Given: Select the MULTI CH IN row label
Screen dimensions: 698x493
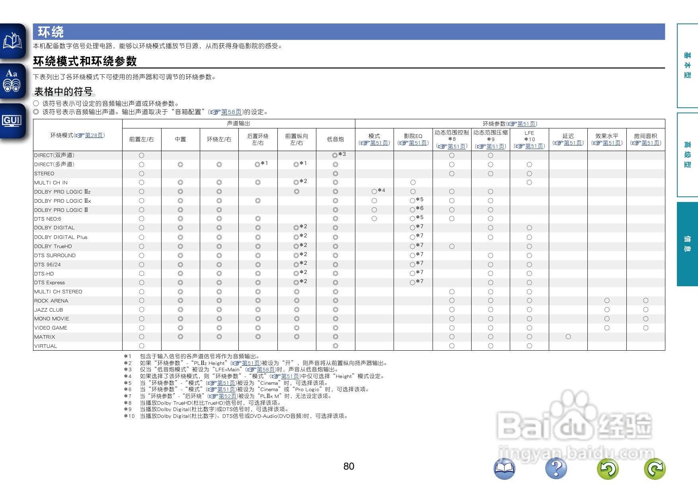Looking at the screenshot, I should [51, 183].
